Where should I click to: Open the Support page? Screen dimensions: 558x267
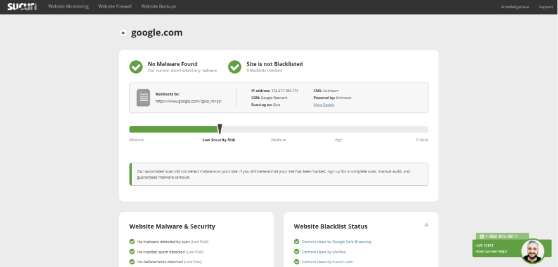point(545,7)
